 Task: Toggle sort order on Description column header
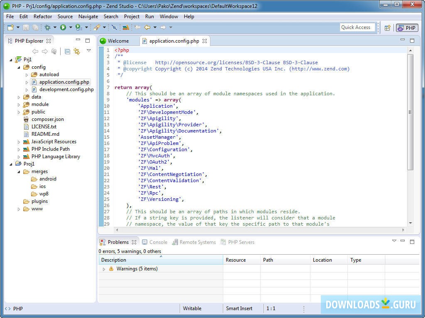point(161,260)
